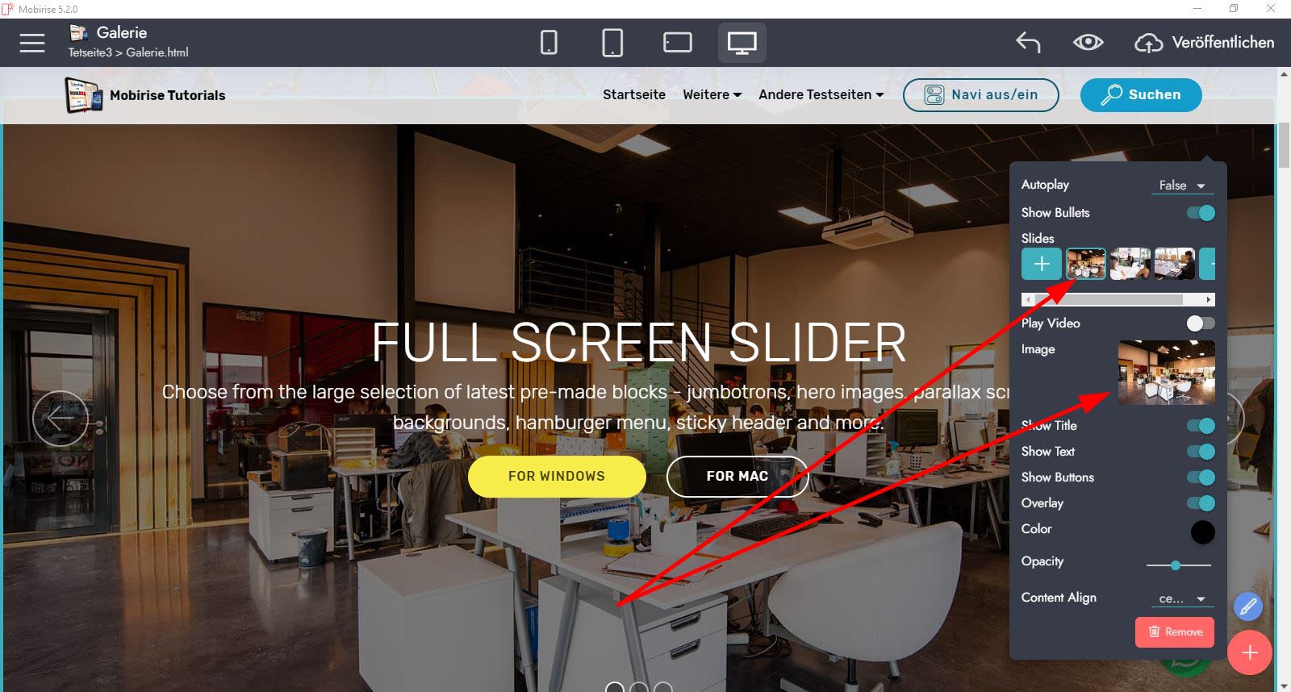1291x692 pixels.
Task: Toggle Show Bullets switch off
Action: tap(1201, 213)
